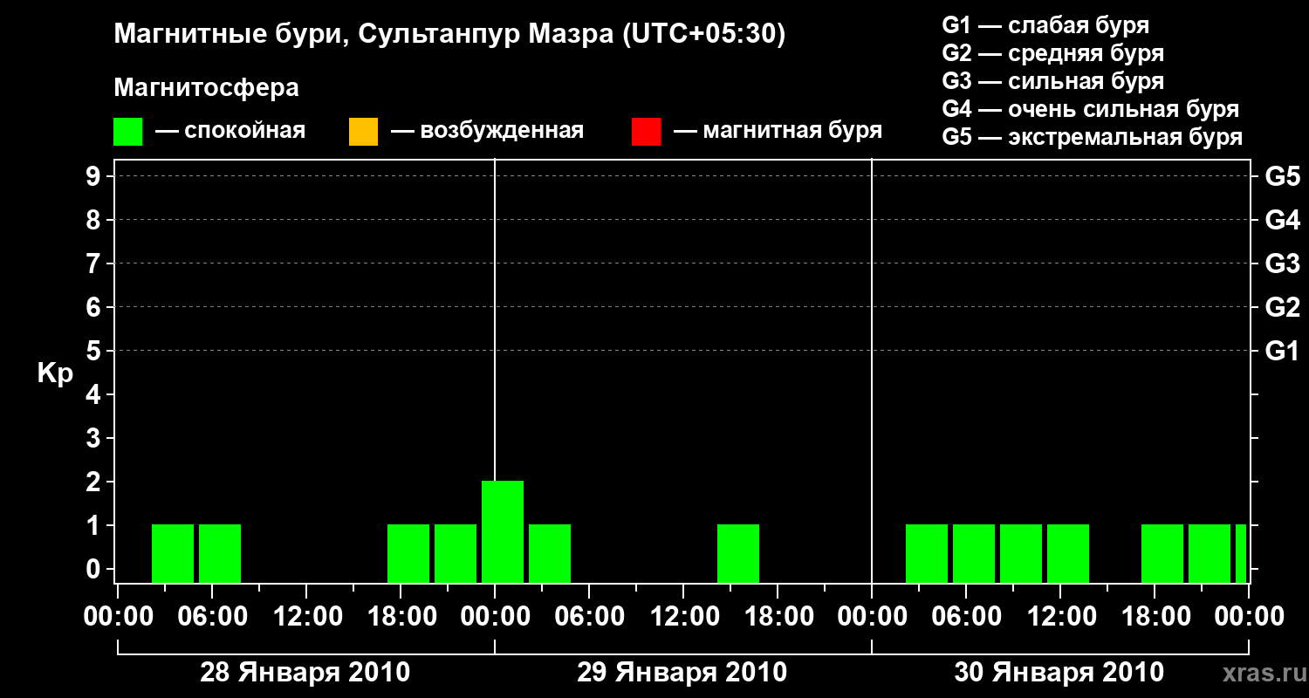Click the first green bar on 28 January

click(173, 553)
